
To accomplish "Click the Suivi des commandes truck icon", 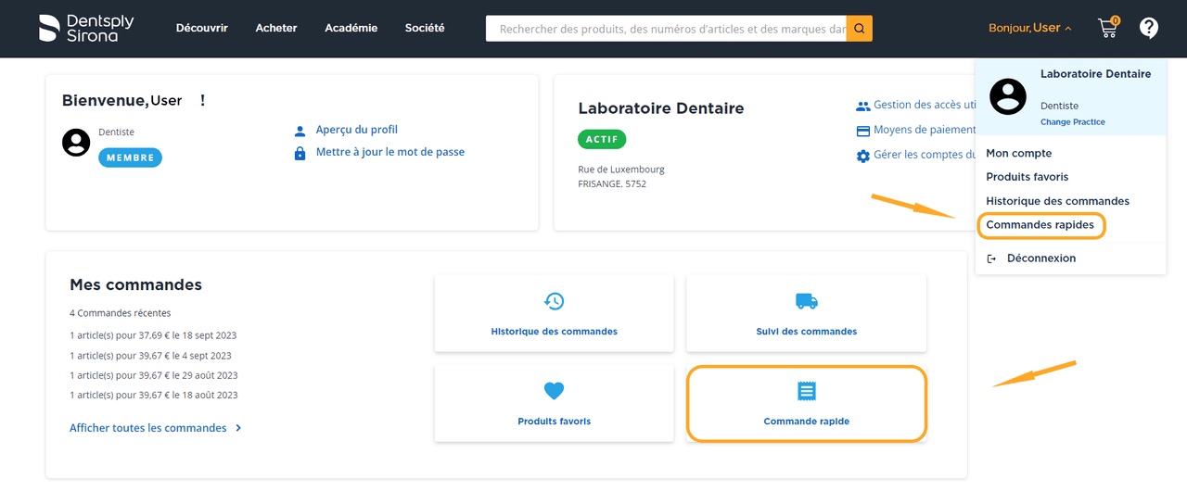I will click(x=806, y=301).
